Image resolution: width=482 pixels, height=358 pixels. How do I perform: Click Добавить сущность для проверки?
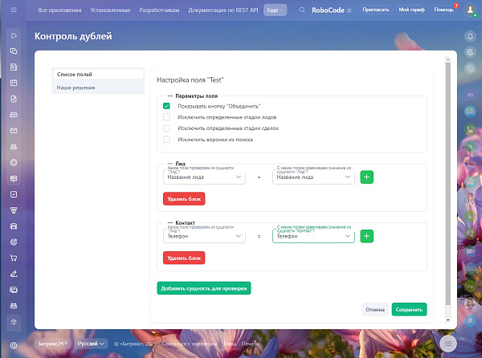pyautogui.click(x=204, y=288)
